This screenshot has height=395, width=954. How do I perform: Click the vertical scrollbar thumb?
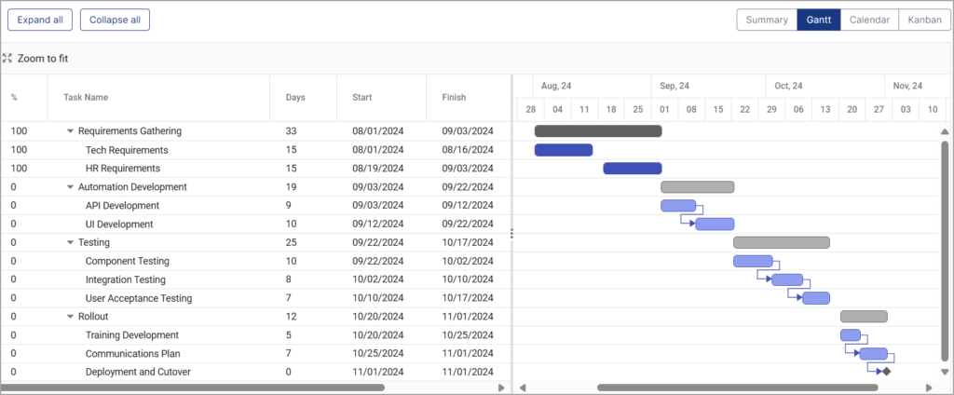945,252
